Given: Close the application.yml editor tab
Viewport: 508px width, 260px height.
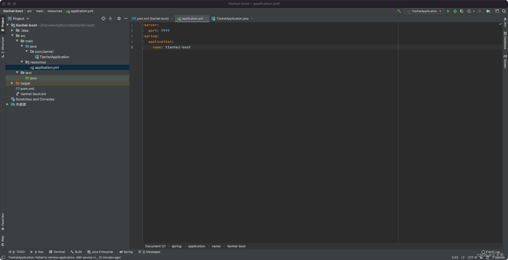Looking at the screenshot, I should 206,18.
